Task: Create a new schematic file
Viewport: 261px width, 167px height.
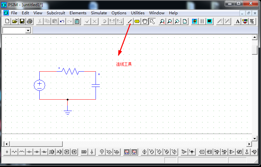Action: (x=7, y=21)
